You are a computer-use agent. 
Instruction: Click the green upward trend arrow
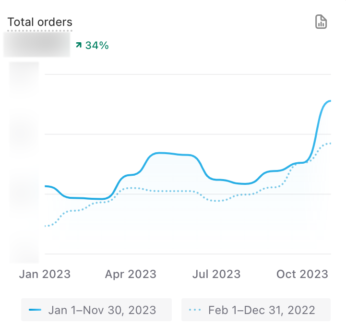click(79, 45)
